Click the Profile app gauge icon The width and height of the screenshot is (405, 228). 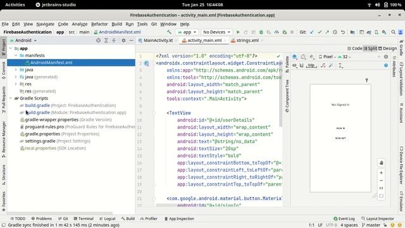coord(277,32)
